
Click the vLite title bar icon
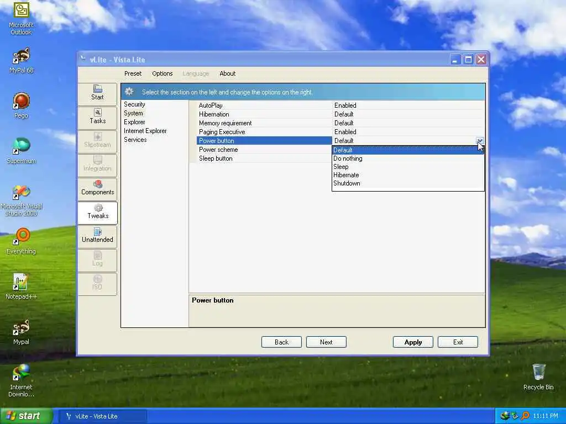pyautogui.click(x=83, y=59)
